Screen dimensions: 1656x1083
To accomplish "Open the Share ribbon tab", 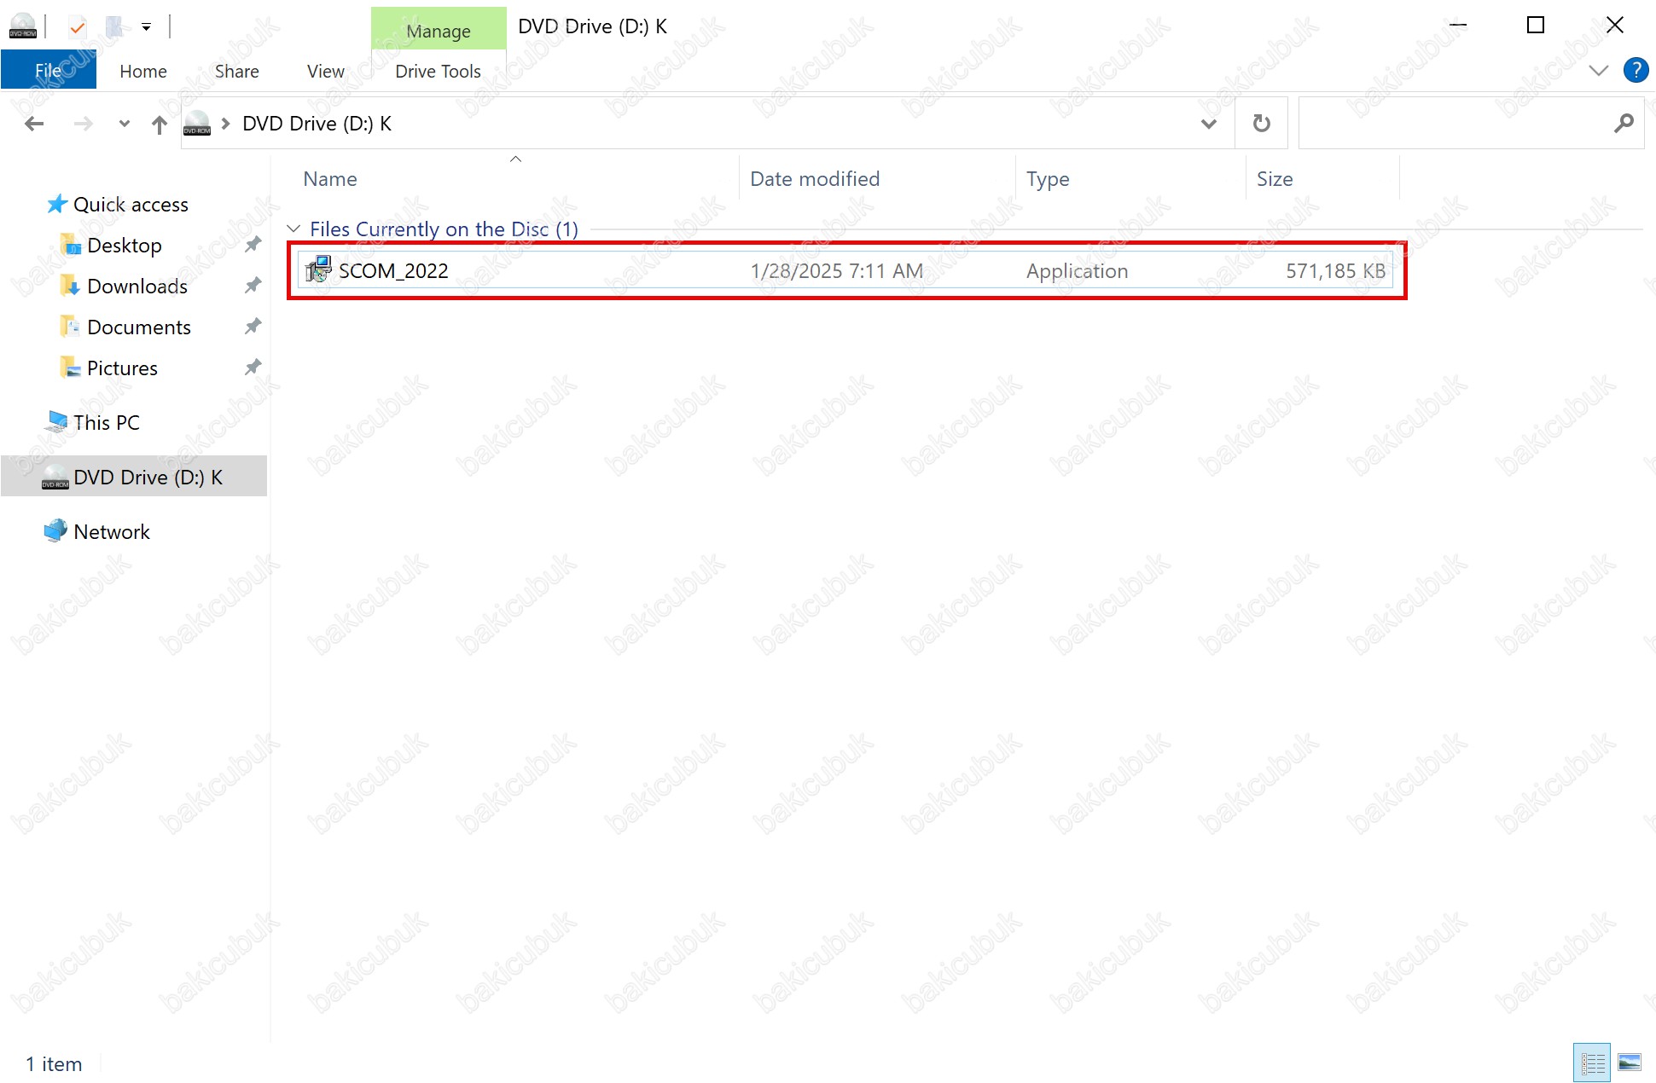I will click(x=236, y=72).
